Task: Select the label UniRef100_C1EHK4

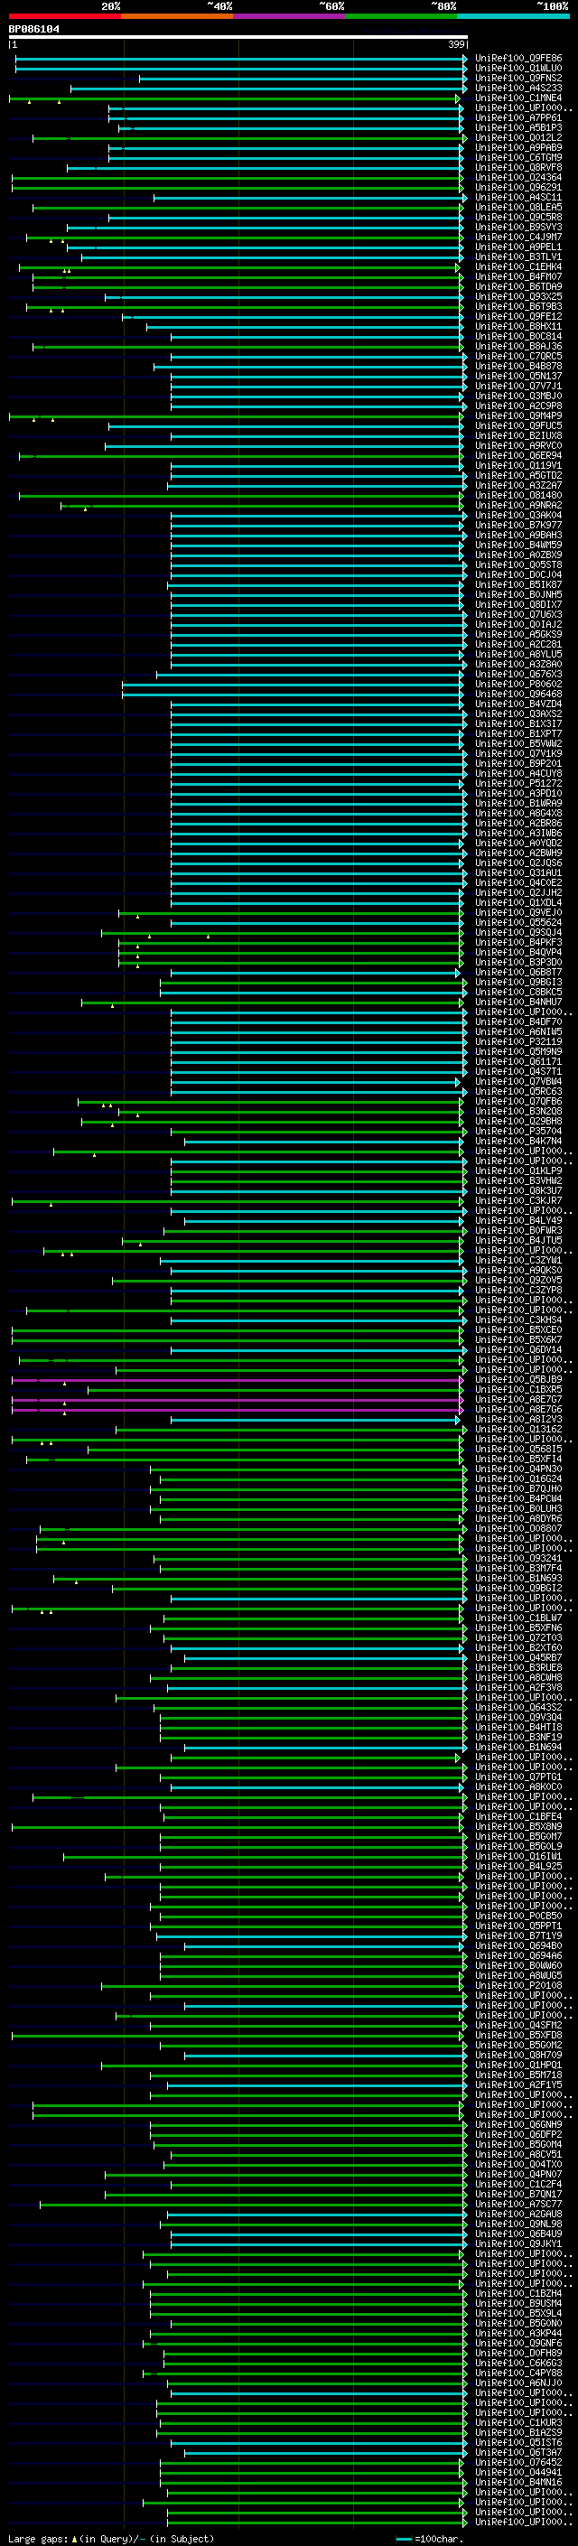Action: pos(518,266)
